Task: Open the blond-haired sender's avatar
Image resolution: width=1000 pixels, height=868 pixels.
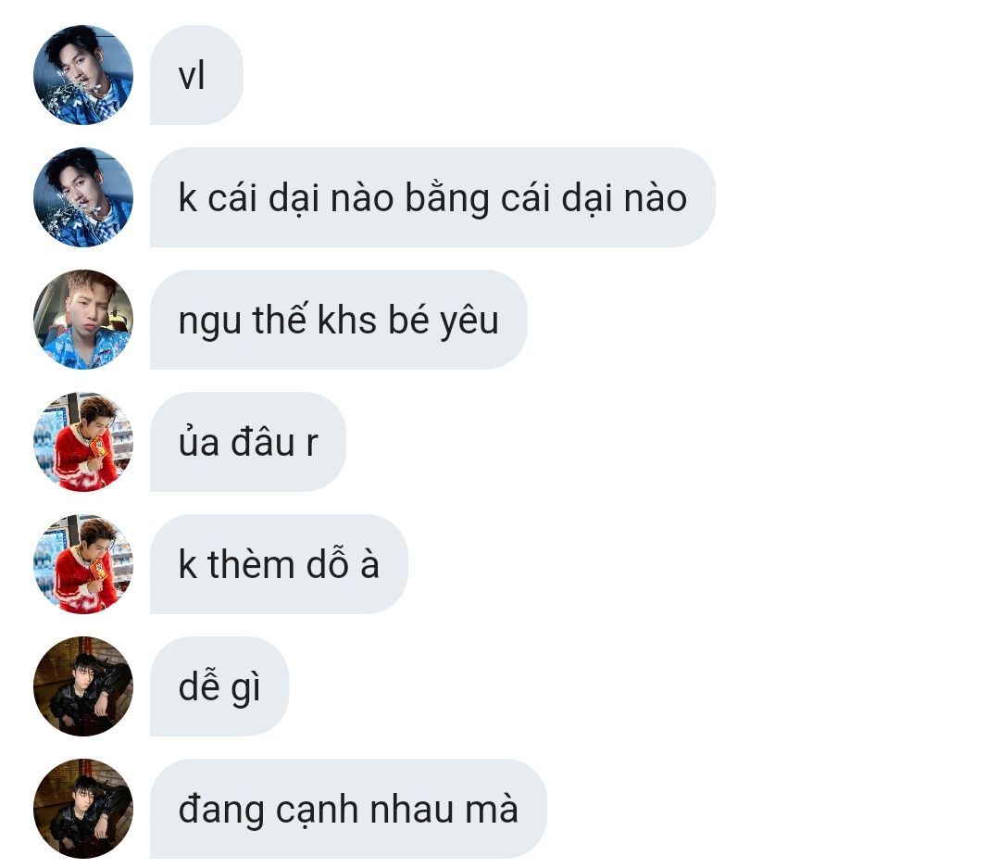Action: [x=83, y=319]
